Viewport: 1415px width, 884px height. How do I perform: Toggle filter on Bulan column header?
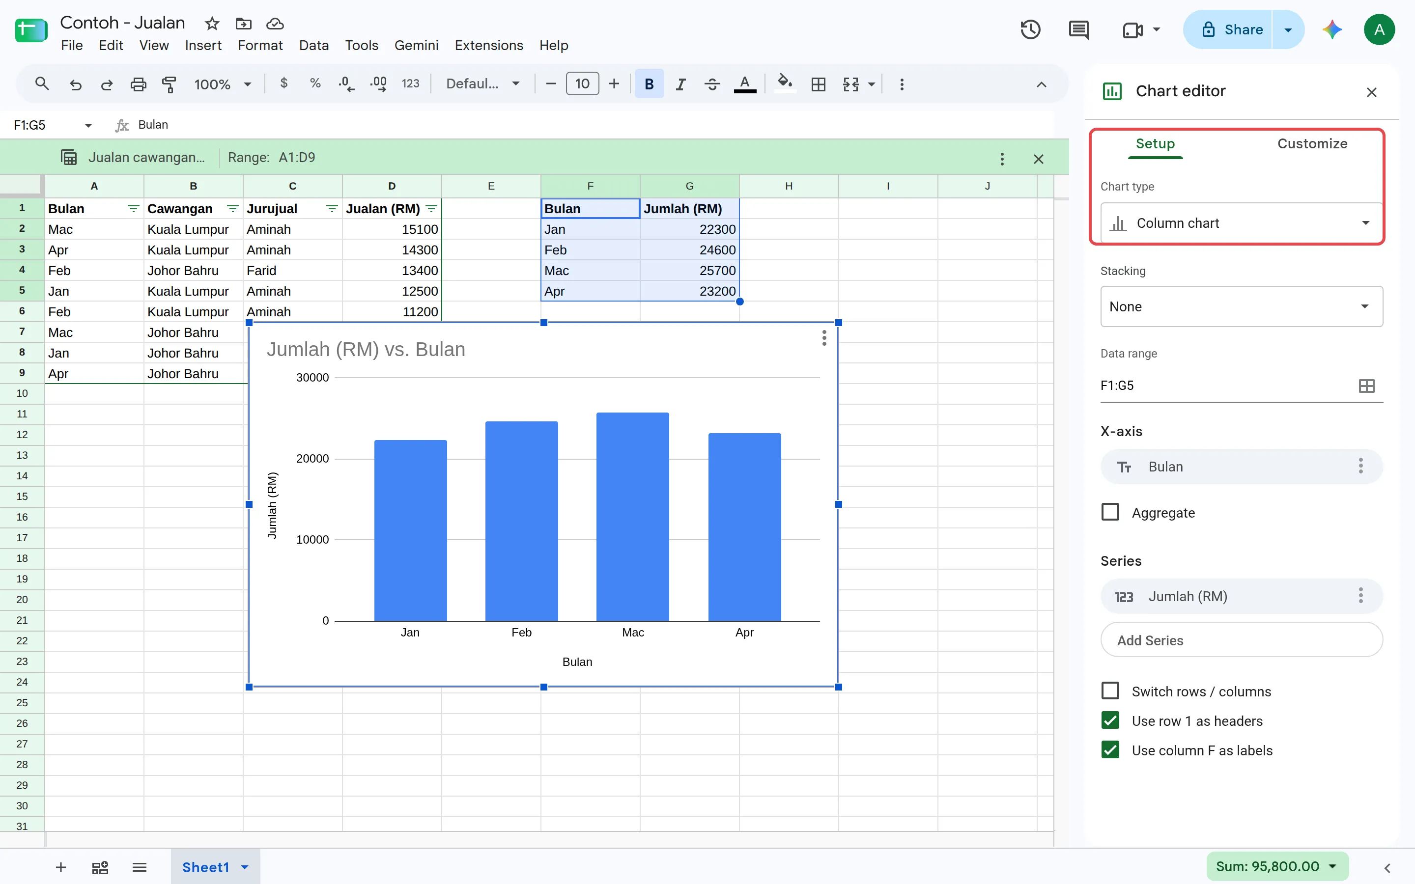(133, 209)
